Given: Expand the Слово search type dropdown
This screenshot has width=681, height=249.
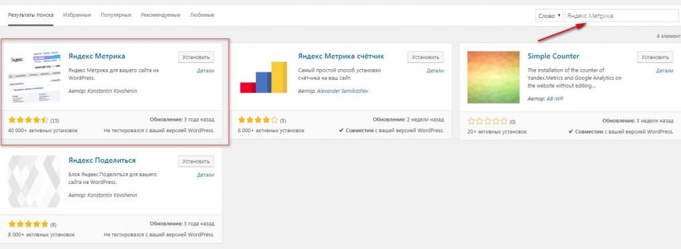Looking at the screenshot, I should click(549, 16).
